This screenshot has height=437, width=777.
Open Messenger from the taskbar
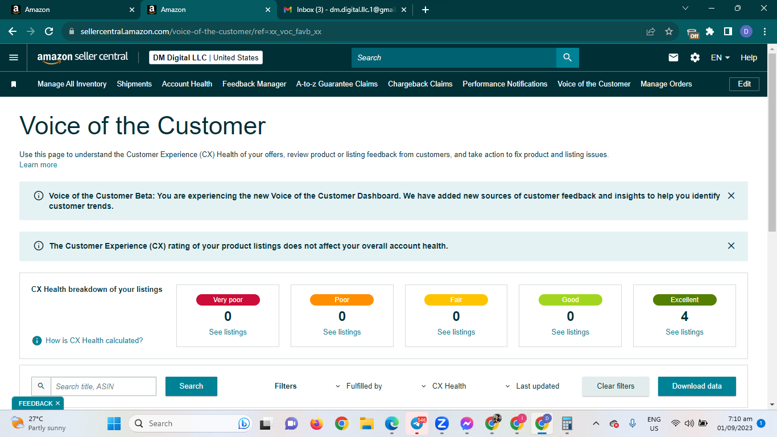(467, 423)
